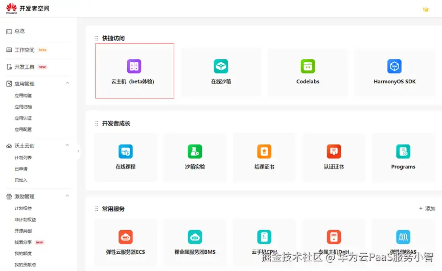The height and width of the screenshot is (271, 442).
Task: Click the 云主机 (beta体验) label
Action: coord(133,82)
